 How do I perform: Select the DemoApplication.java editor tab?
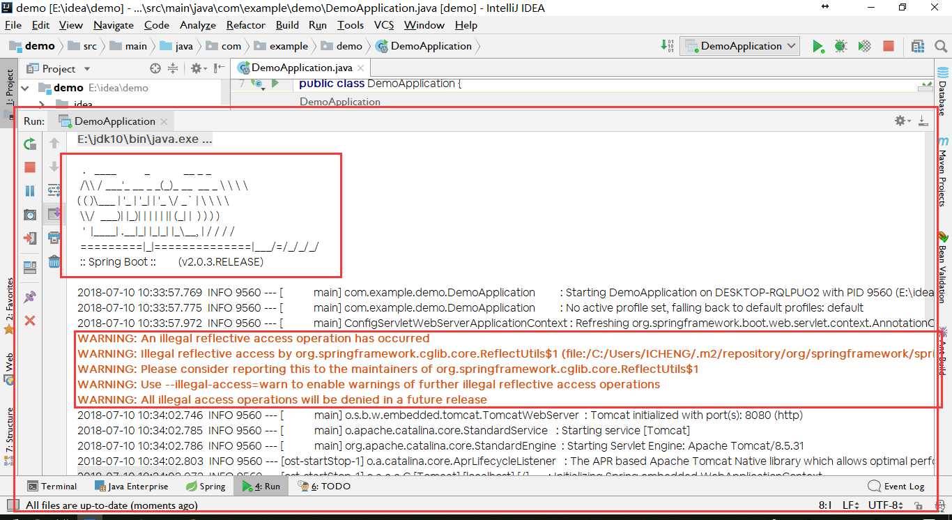(x=301, y=68)
